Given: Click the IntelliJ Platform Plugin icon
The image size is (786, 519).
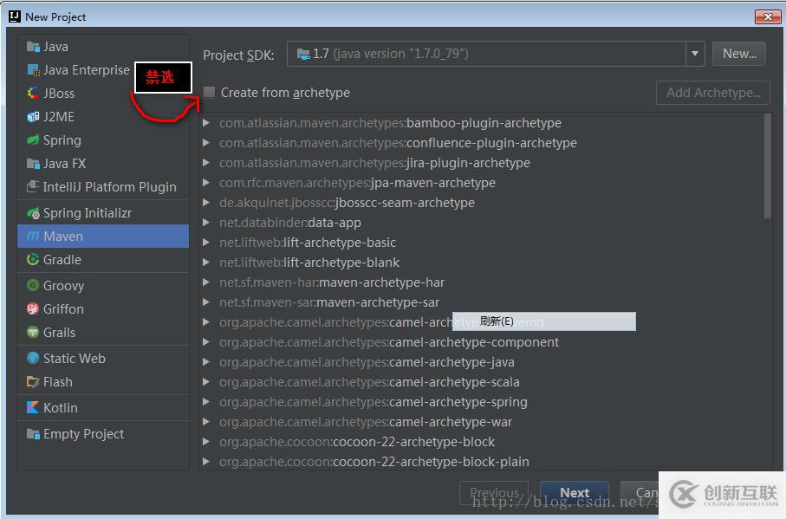Looking at the screenshot, I should pos(33,187).
